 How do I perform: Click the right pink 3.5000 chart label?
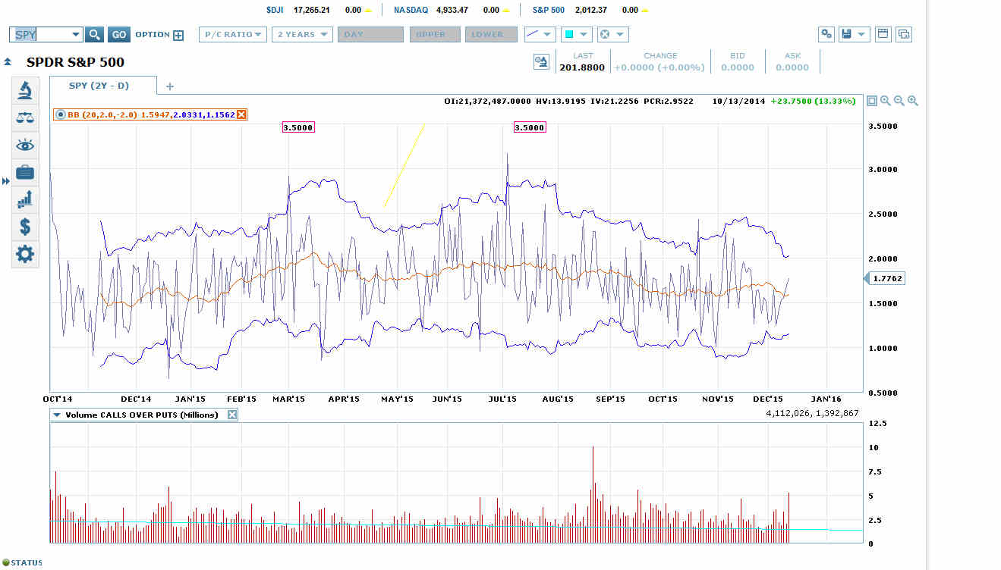pos(530,127)
